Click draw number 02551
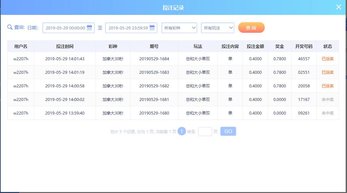Screen dimensions: 347x193 [304, 72]
